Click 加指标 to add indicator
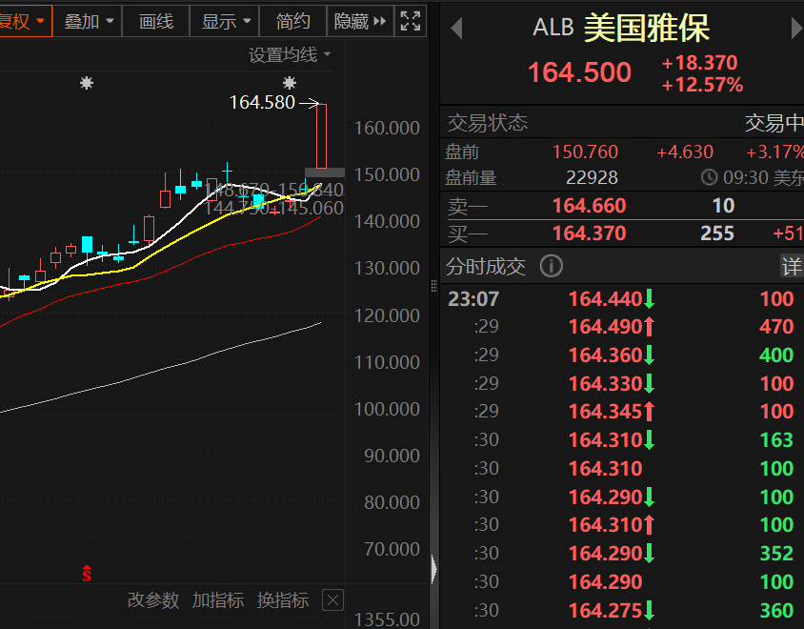The height and width of the screenshot is (629, 804). [218, 599]
